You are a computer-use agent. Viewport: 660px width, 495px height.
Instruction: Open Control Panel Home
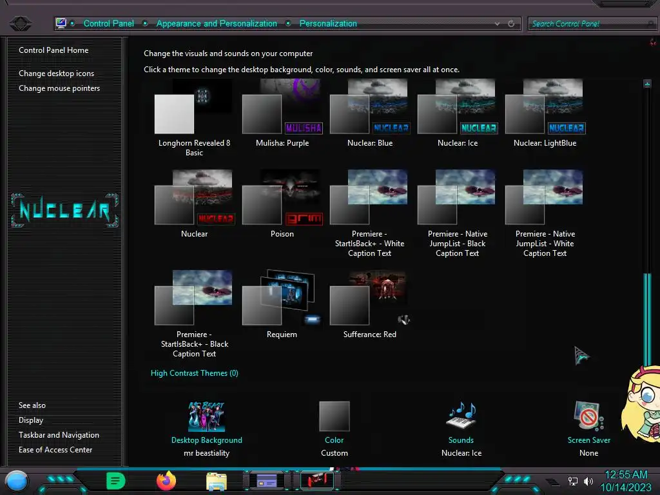[53, 50]
